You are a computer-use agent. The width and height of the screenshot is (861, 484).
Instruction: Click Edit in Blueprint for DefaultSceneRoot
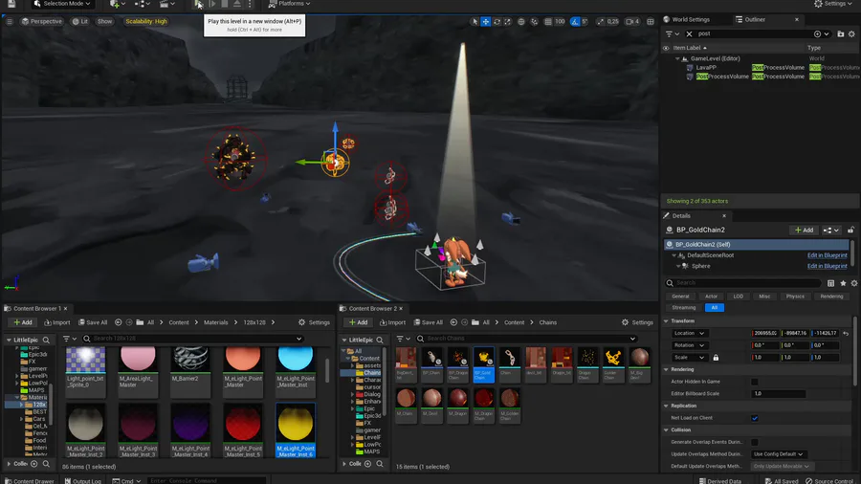pos(827,255)
